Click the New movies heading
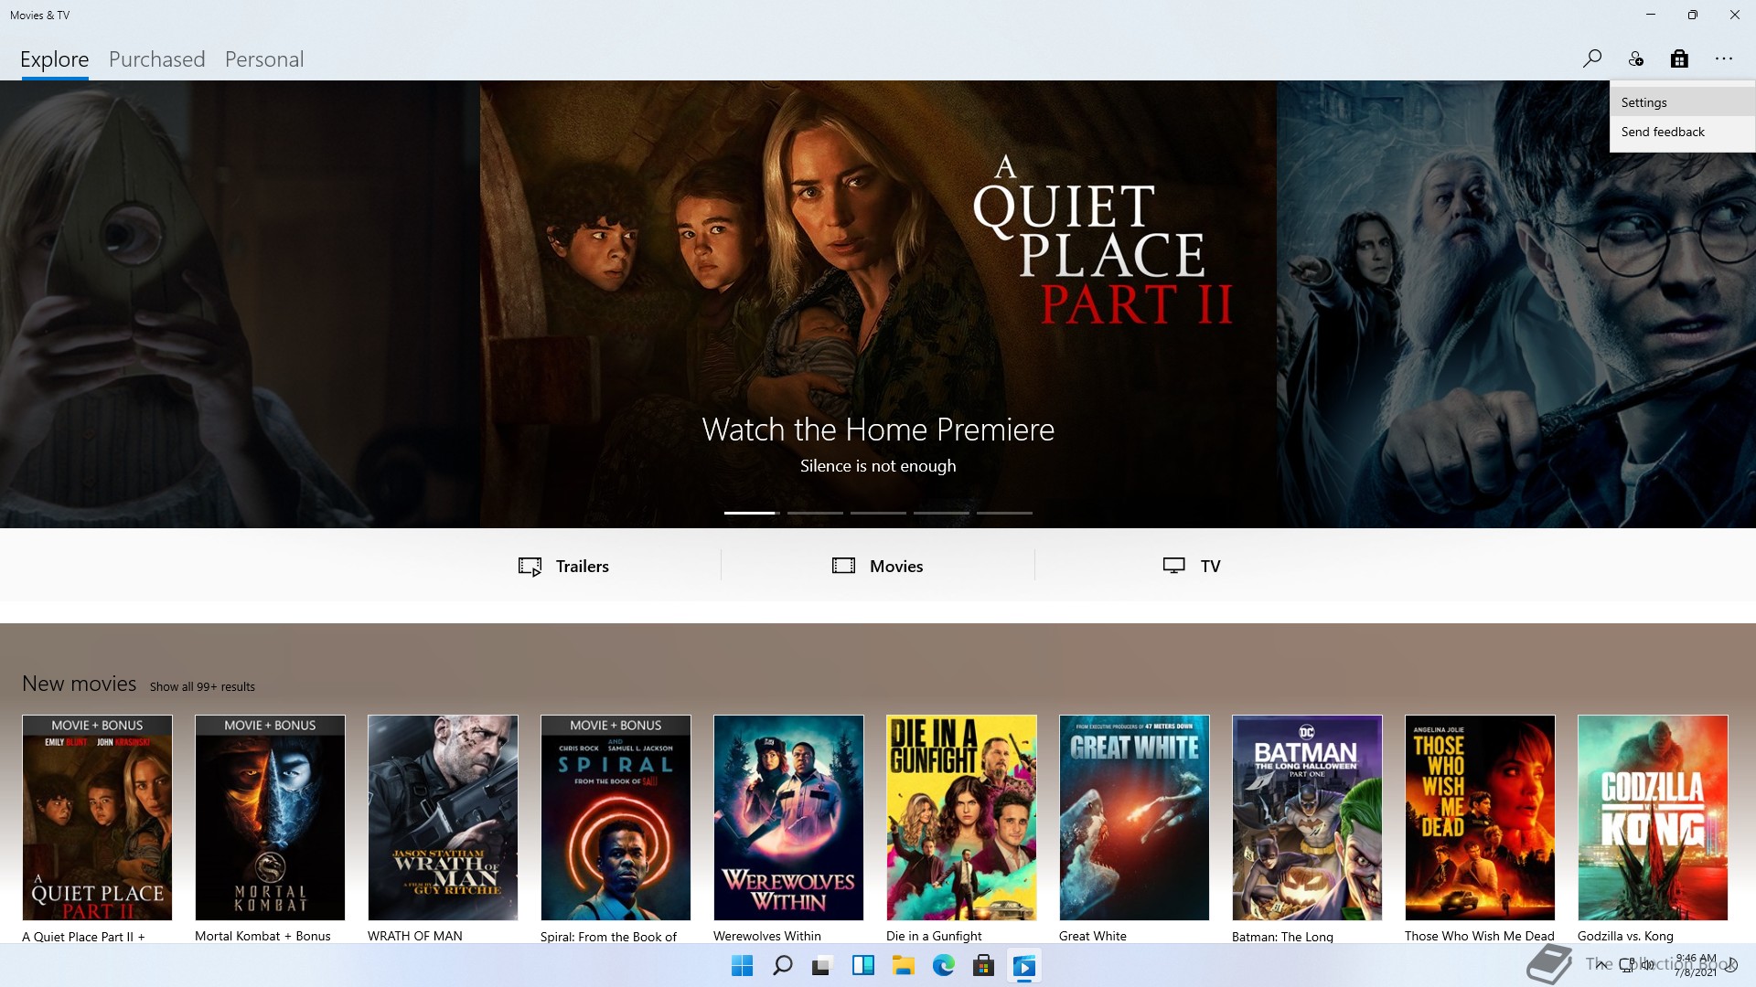 point(79,684)
